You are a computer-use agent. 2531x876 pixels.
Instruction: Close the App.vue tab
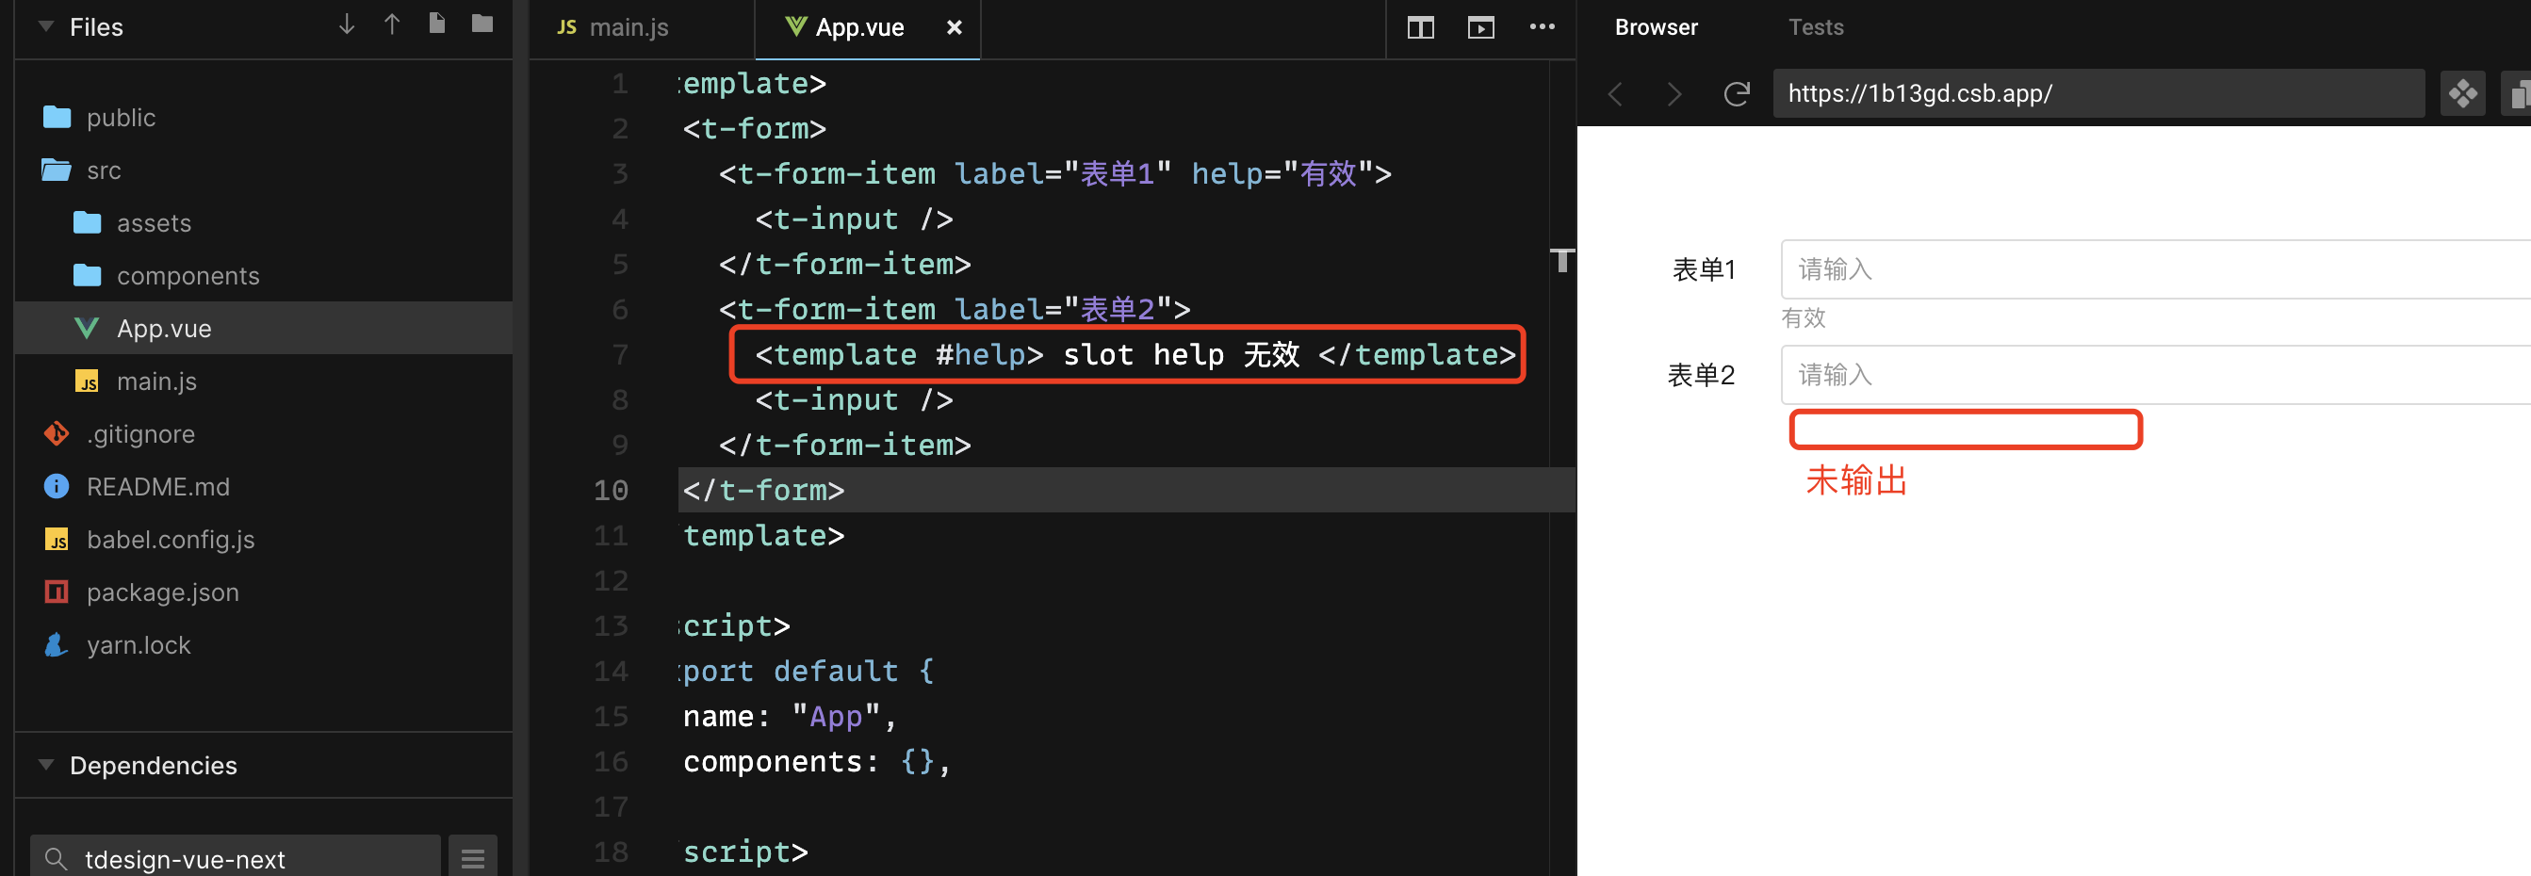(954, 27)
